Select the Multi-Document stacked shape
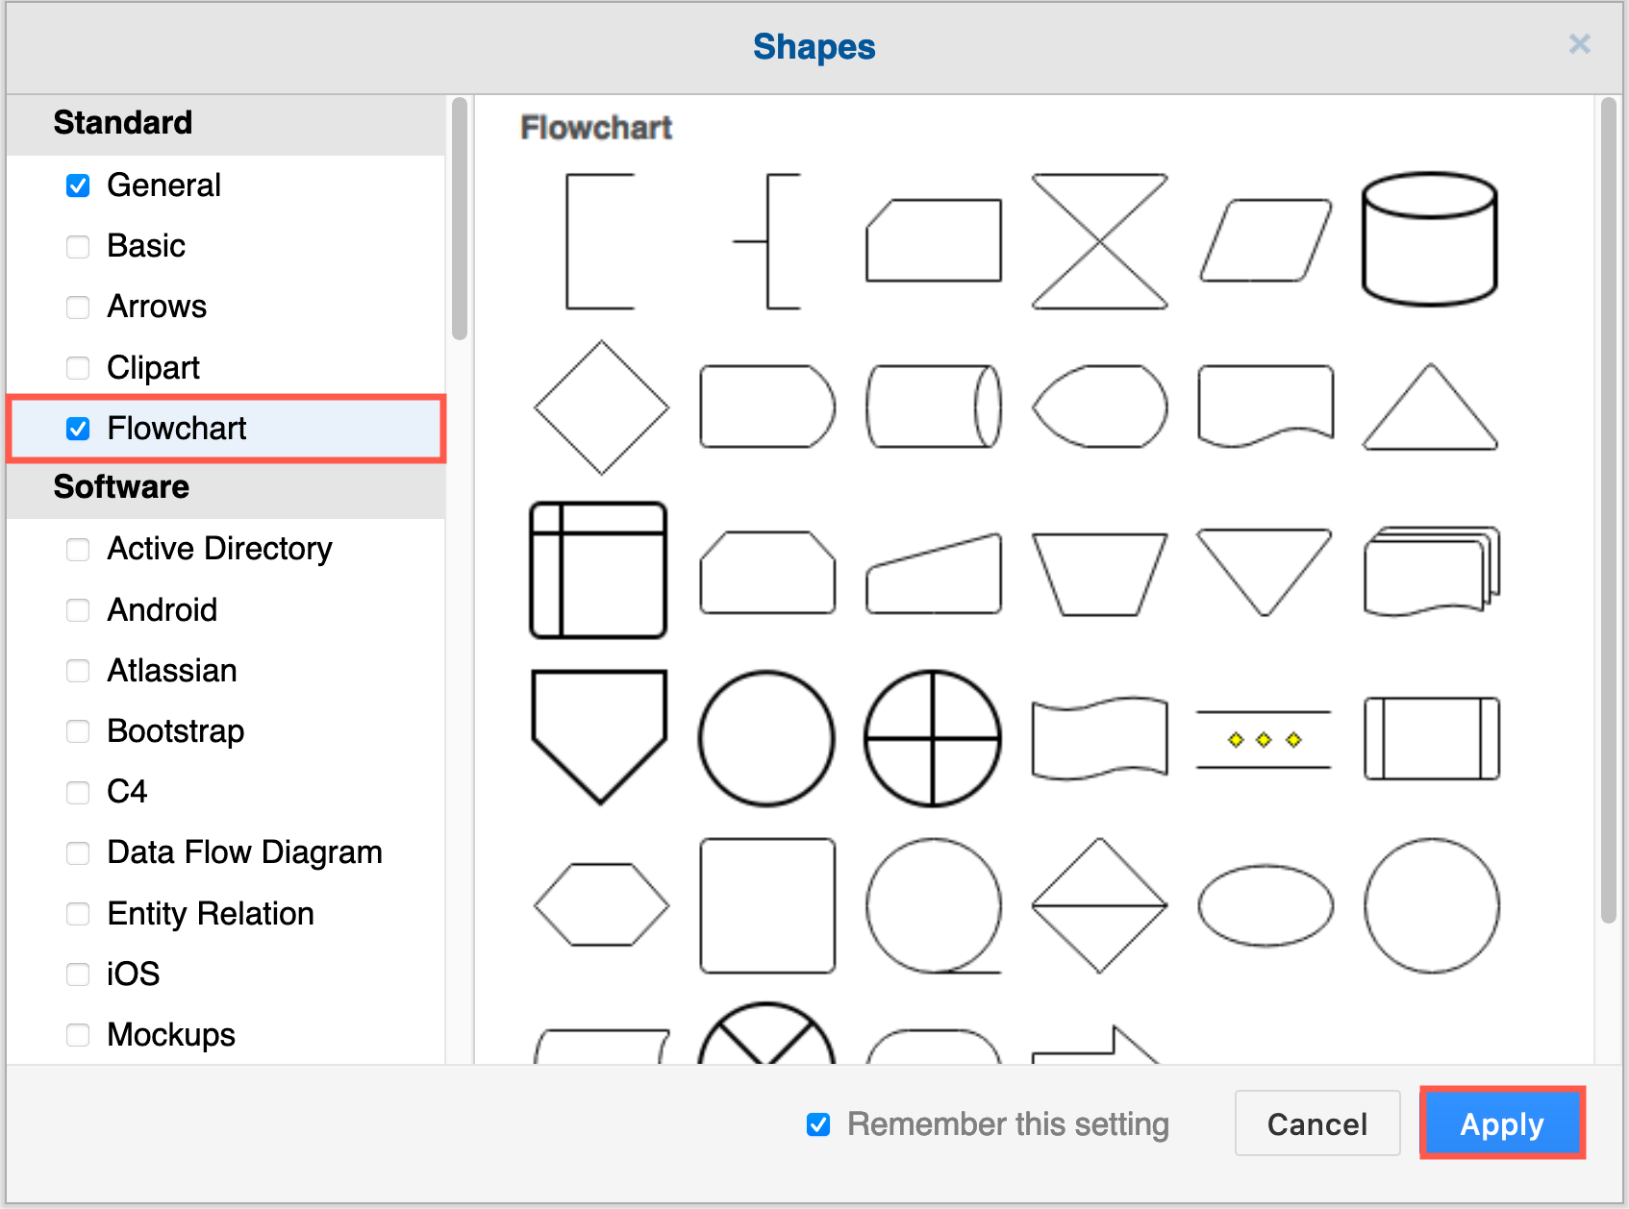The height and width of the screenshot is (1209, 1629). [x=1430, y=572]
